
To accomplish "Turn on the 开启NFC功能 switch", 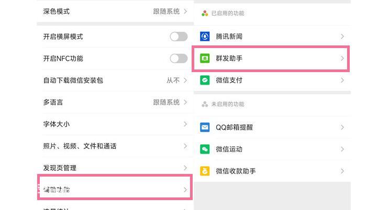I will click(x=179, y=59).
